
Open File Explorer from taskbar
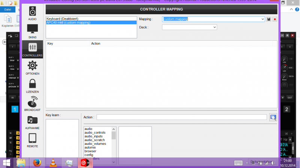point(21,163)
